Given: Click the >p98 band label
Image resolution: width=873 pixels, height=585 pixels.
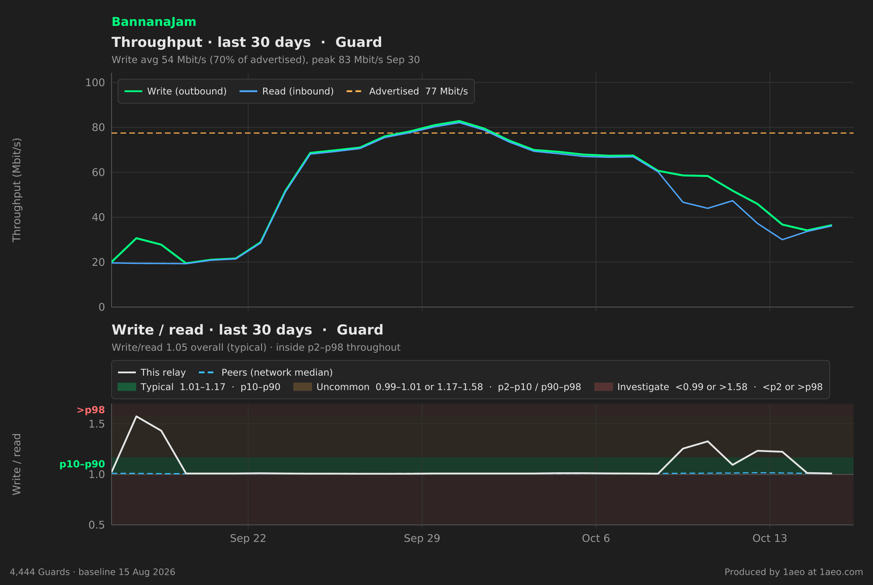Looking at the screenshot, I should [x=91, y=410].
